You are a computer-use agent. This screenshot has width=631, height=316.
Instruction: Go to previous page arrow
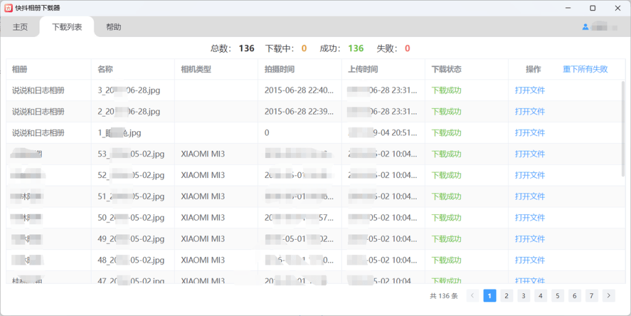[473, 296]
